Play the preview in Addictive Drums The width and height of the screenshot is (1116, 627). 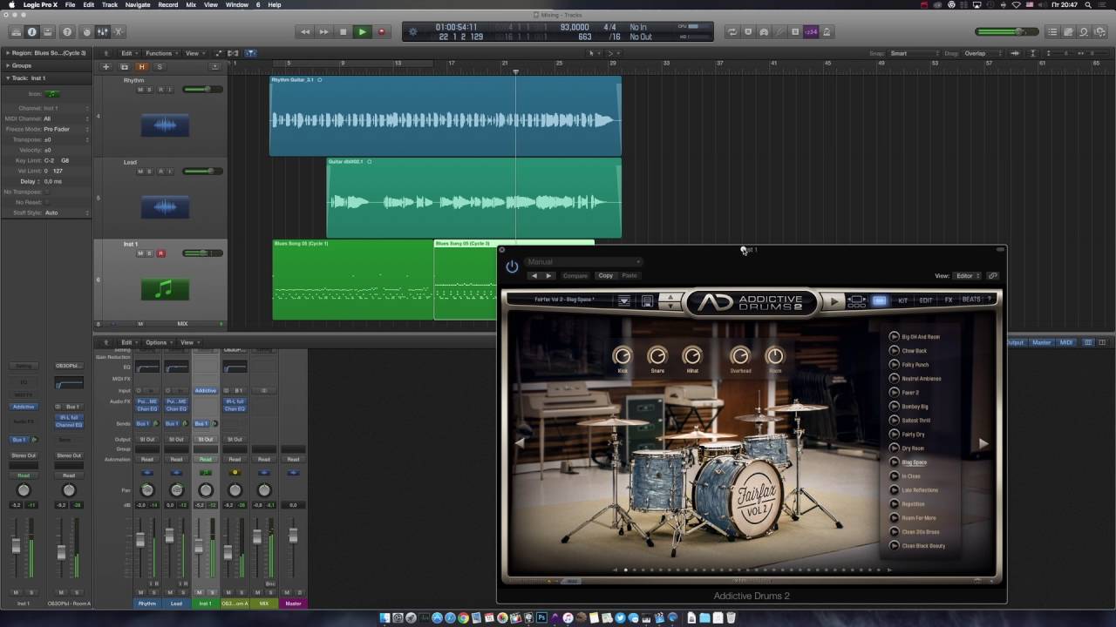tap(834, 301)
